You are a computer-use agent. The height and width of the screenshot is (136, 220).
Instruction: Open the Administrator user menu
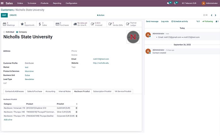(210, 3)
